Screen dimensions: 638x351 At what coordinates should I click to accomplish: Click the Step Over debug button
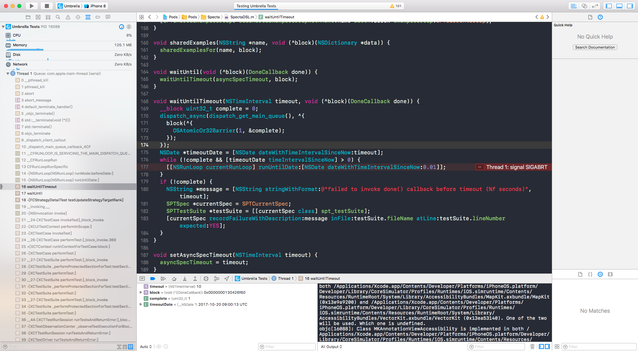click(174, 278)
